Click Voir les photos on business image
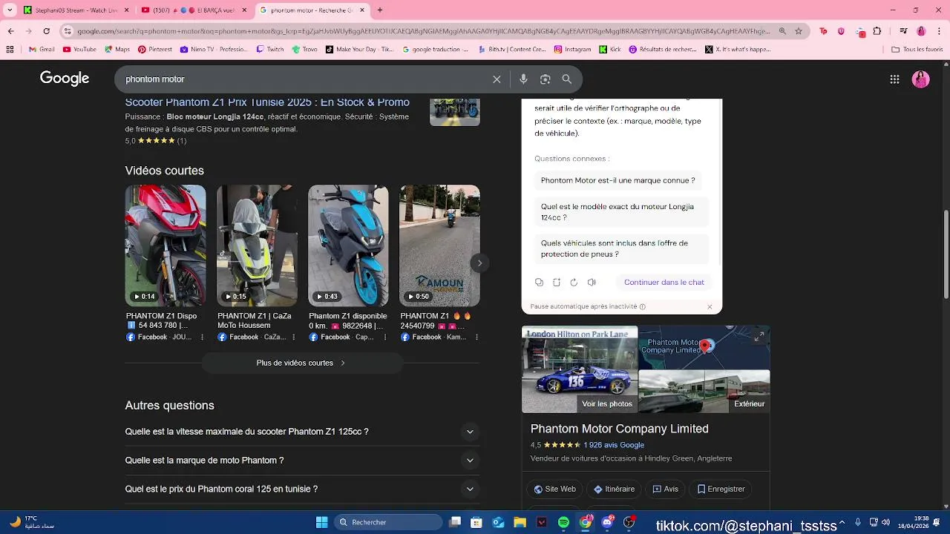Image resolution: width=950 pixels, height=534 pixels. (607, 404)
